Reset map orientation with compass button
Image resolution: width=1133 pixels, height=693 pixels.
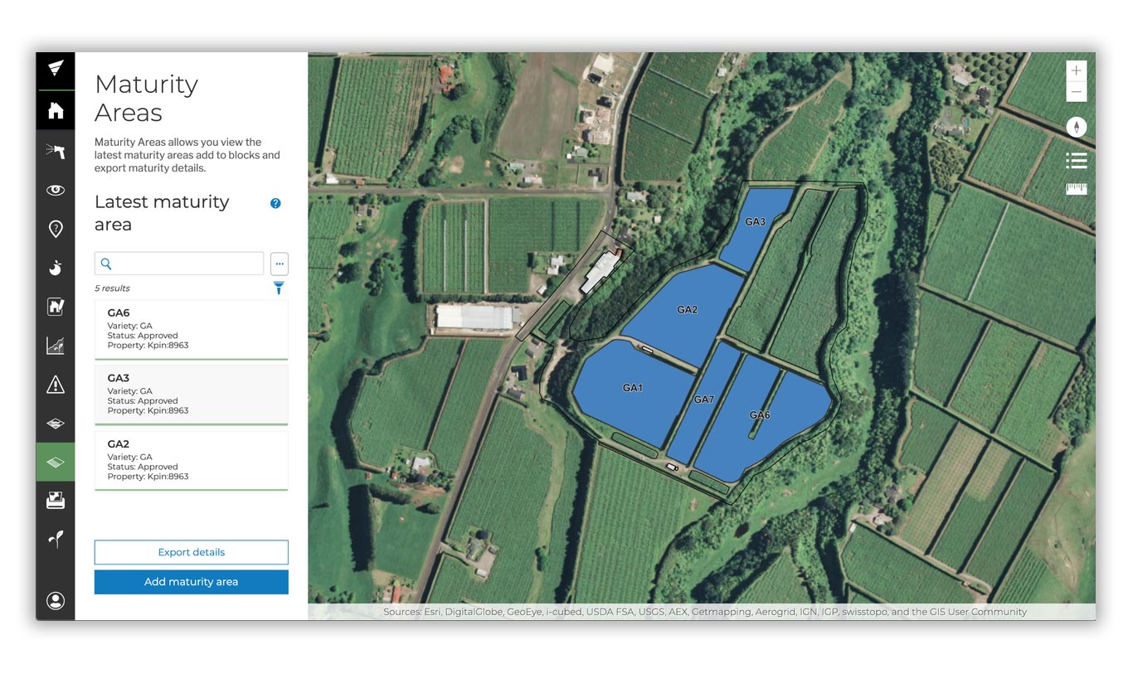[1076, 127]
